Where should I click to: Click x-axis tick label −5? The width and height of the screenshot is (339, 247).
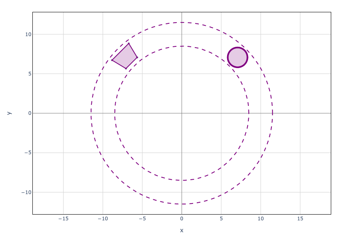pos(142,219)
